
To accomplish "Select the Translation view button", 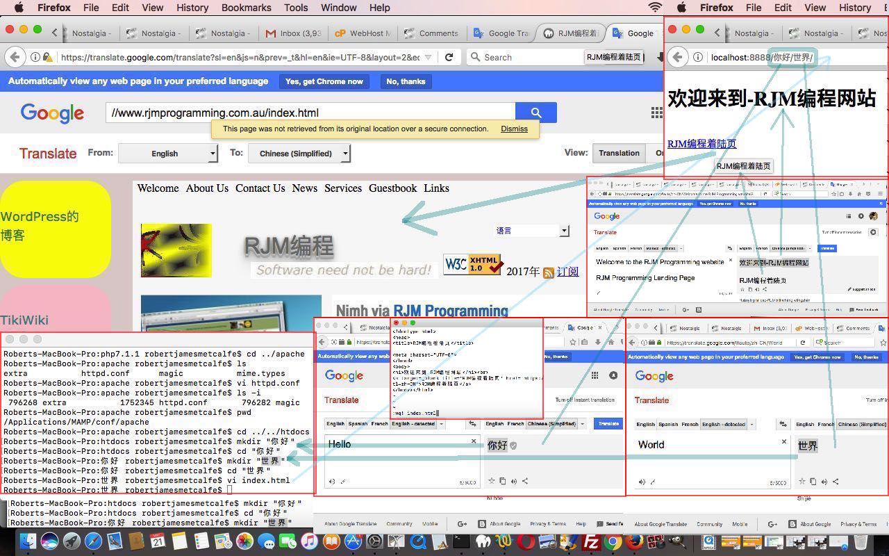I will click(x=619, y=153).
